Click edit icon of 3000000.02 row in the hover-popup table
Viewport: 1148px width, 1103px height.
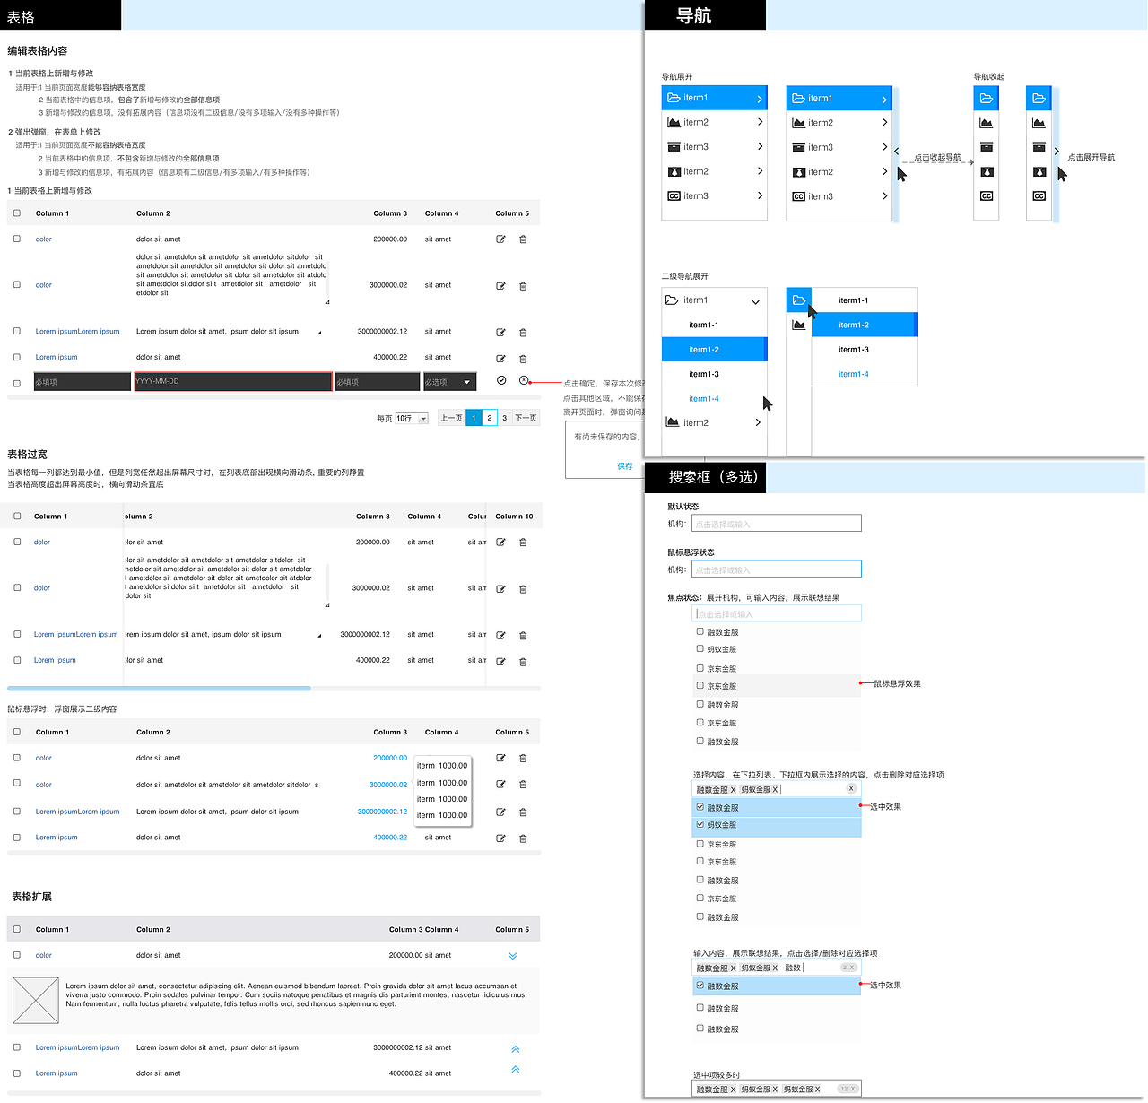coord(500,785)
